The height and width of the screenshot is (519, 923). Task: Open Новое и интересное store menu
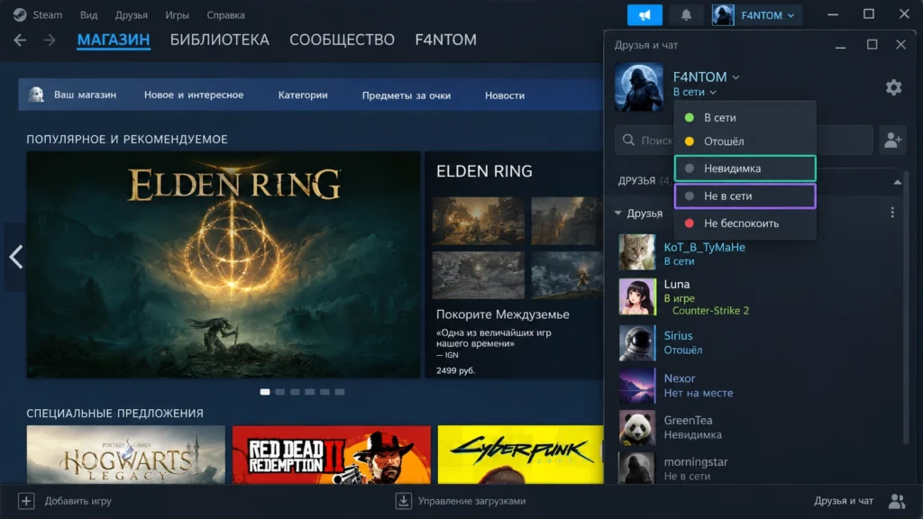coord(194,95)
